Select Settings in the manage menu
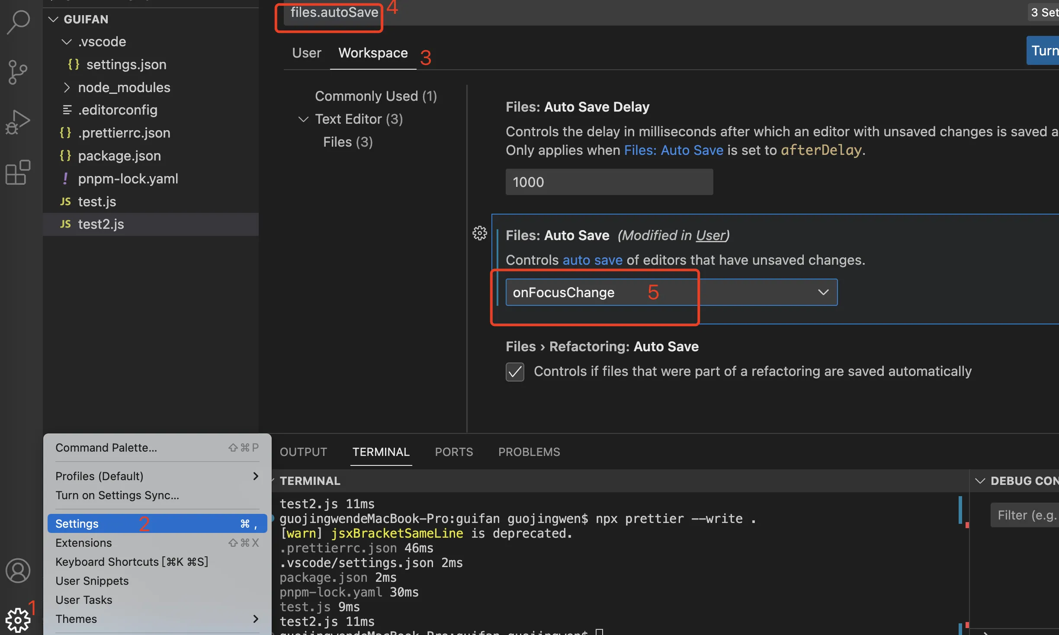Screen dimensions: 1059x635 [x=157, y=524]
